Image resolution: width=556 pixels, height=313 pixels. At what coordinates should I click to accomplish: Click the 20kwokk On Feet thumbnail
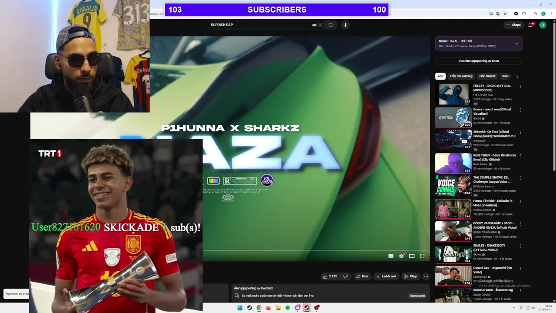tap(453, 140)
